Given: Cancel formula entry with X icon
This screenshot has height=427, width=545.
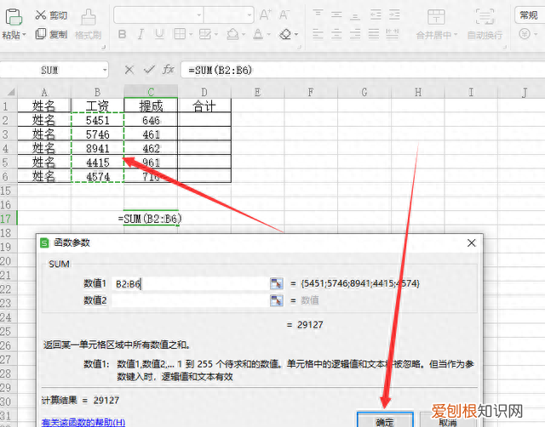Looking at the screenshot, I should [129, 70].
